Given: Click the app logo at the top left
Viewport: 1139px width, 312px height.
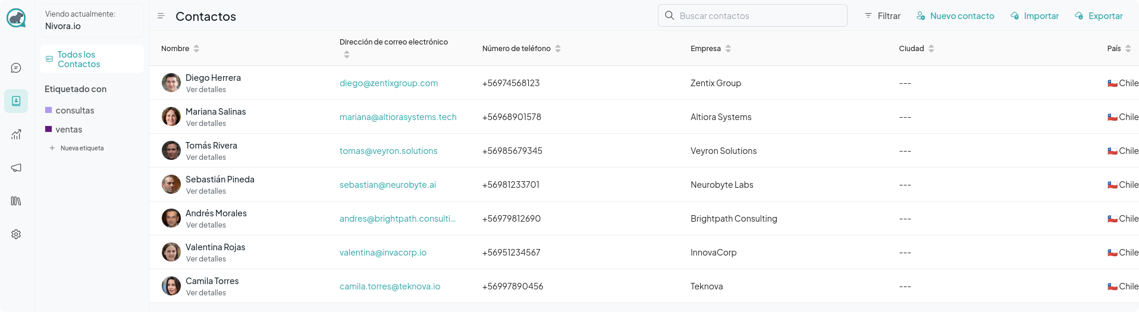Looking at the screenshot, I should 16,18.
